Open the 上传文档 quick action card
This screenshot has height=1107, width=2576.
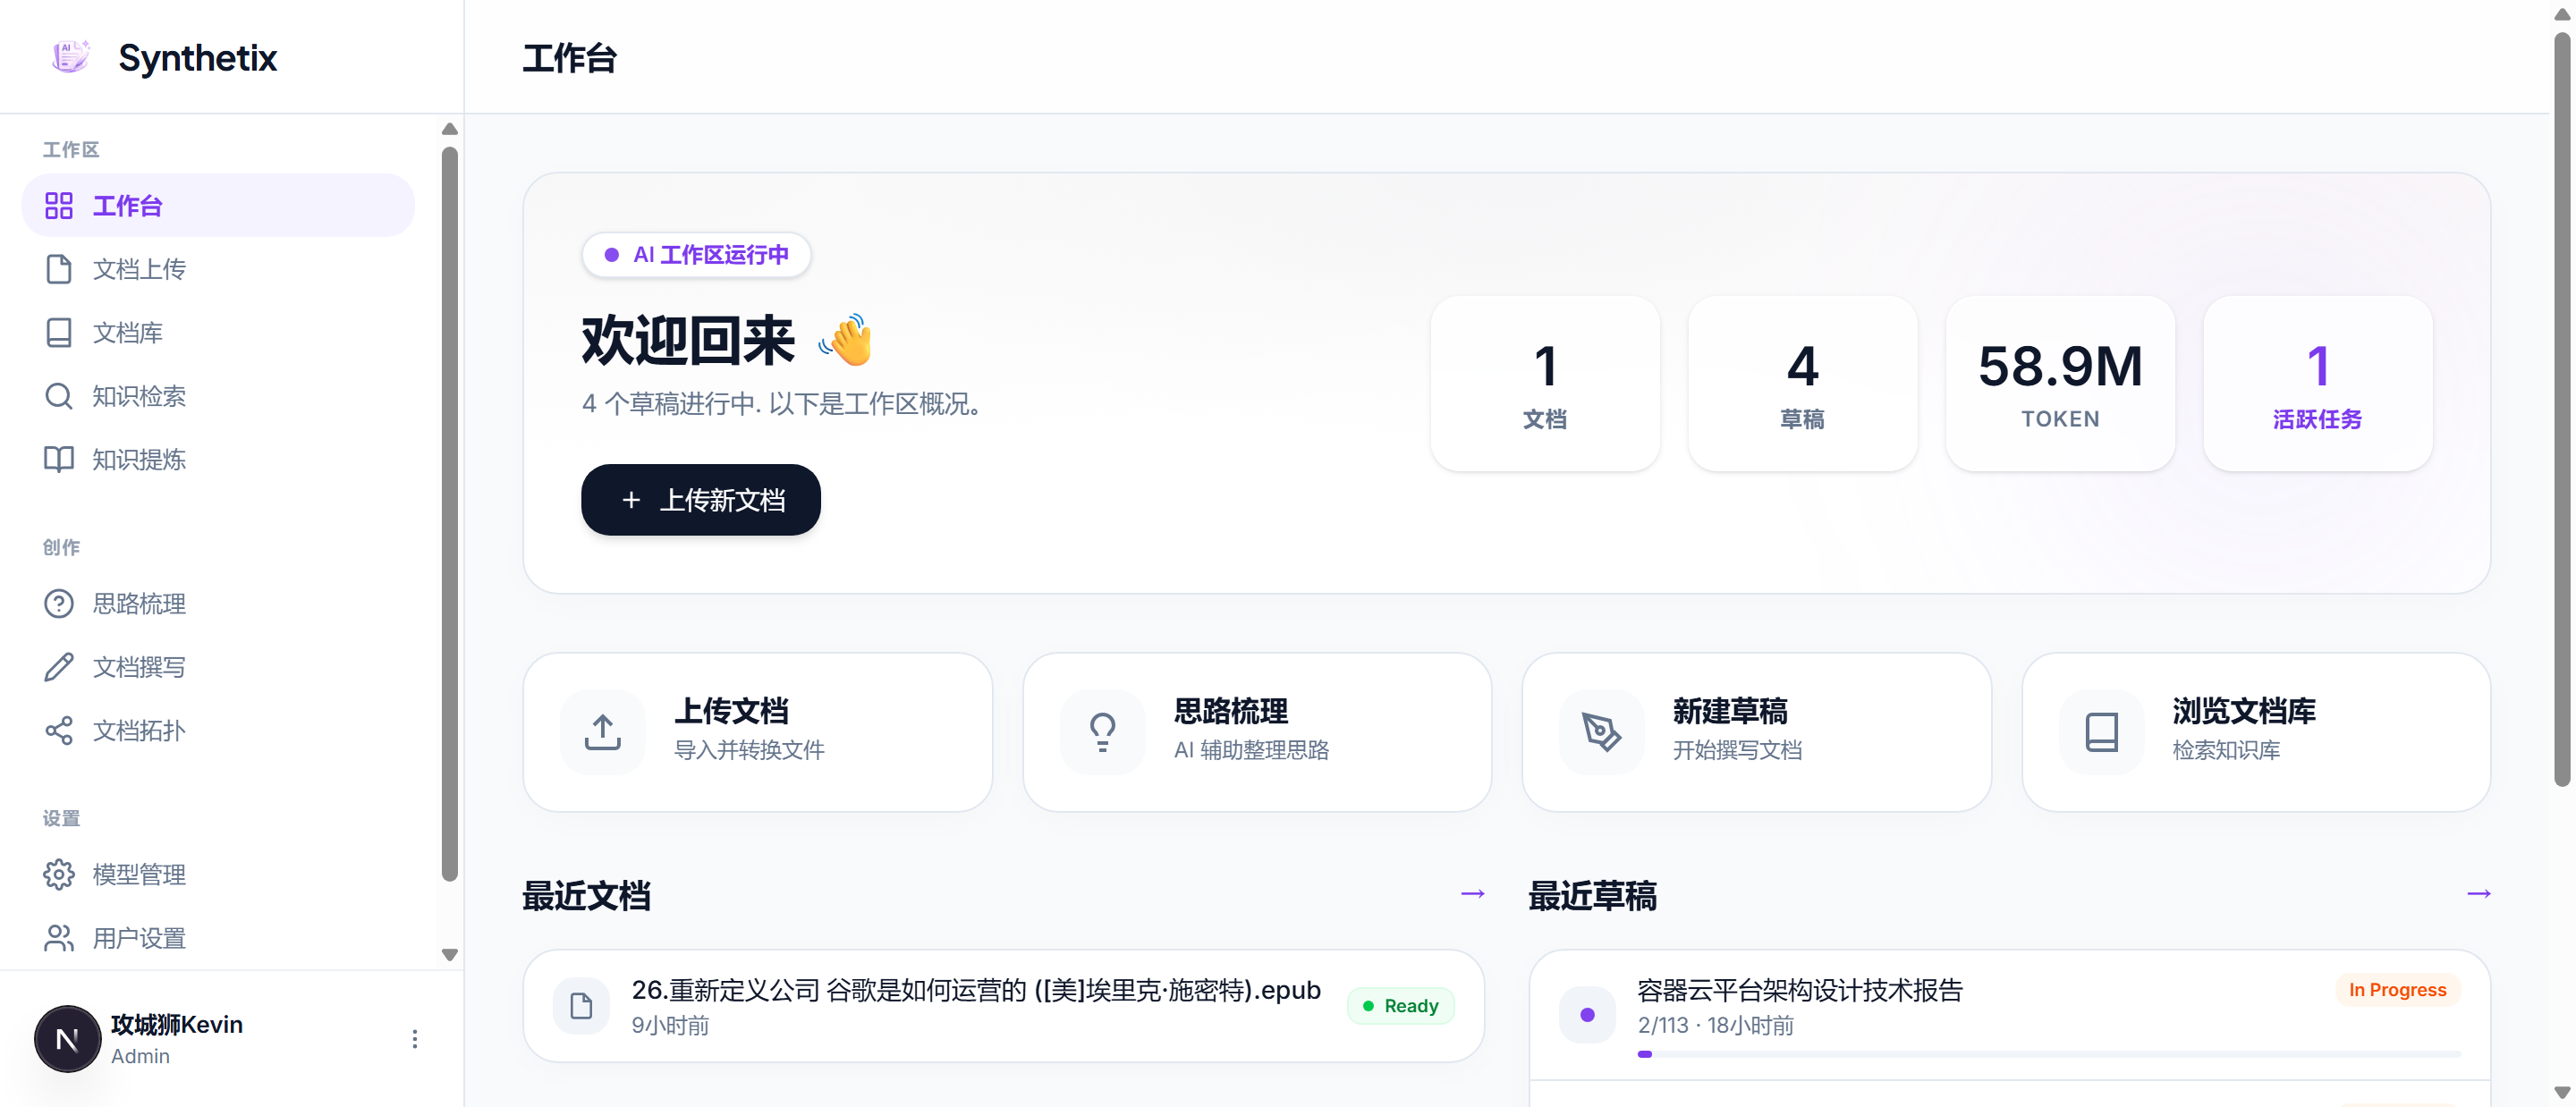[758, 732]
